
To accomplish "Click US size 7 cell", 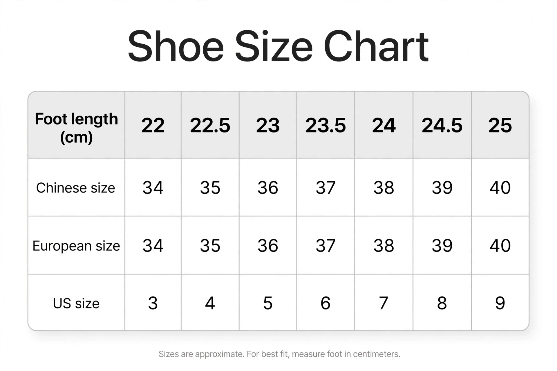I will [x=384, y=303].
